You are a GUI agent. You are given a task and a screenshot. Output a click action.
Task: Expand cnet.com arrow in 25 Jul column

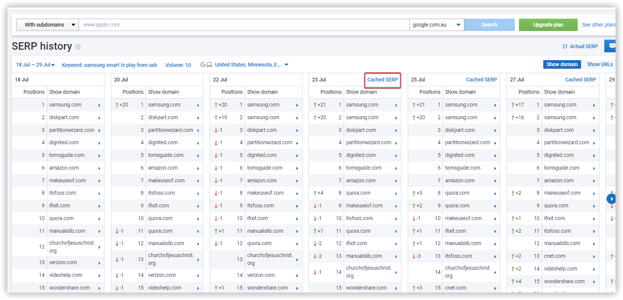coord(495,288)
